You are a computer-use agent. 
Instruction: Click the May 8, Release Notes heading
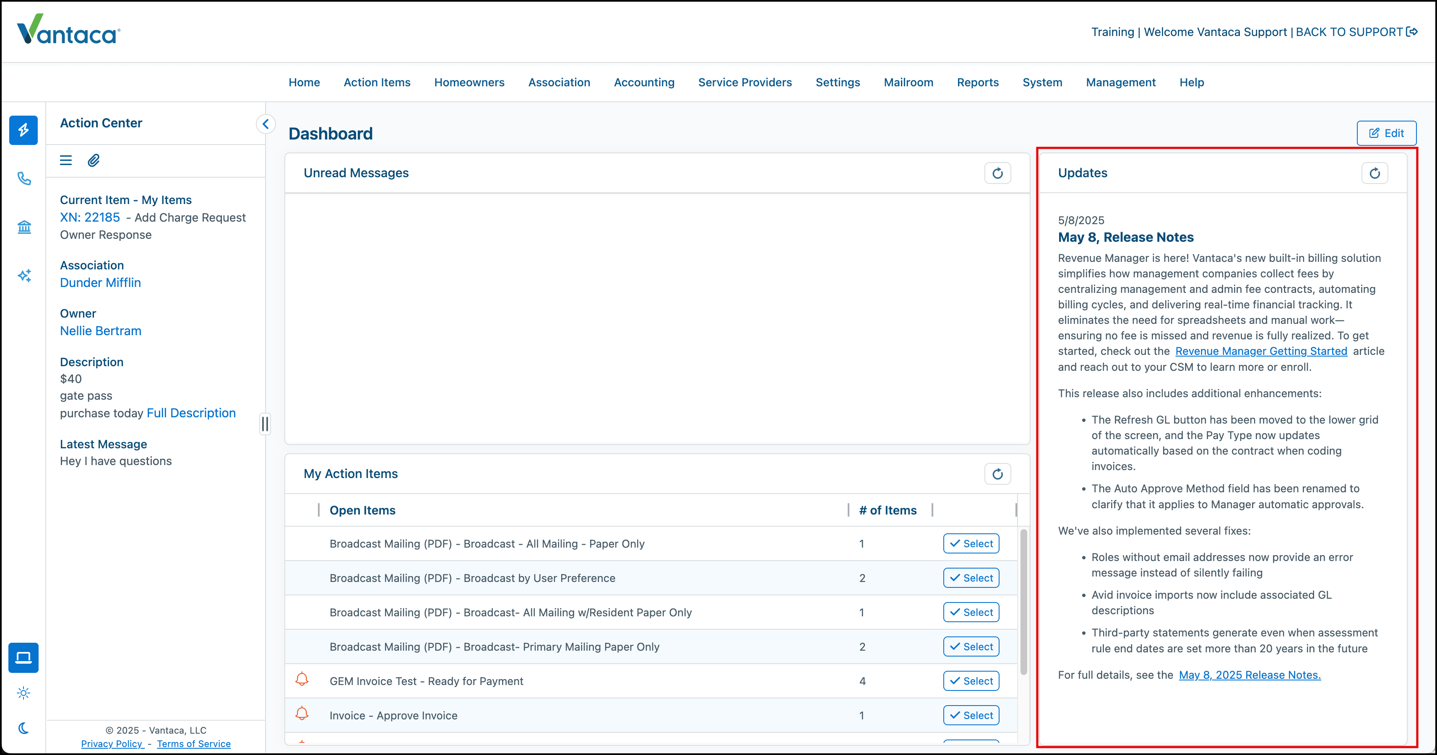coord(1126,238)
